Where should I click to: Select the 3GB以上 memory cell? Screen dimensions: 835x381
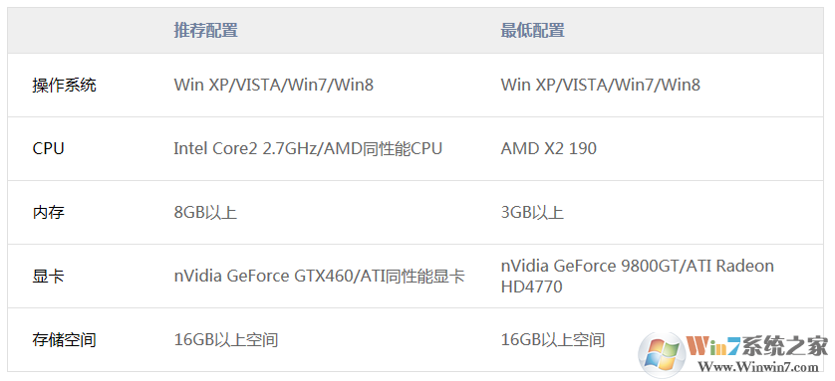point(532,213)
